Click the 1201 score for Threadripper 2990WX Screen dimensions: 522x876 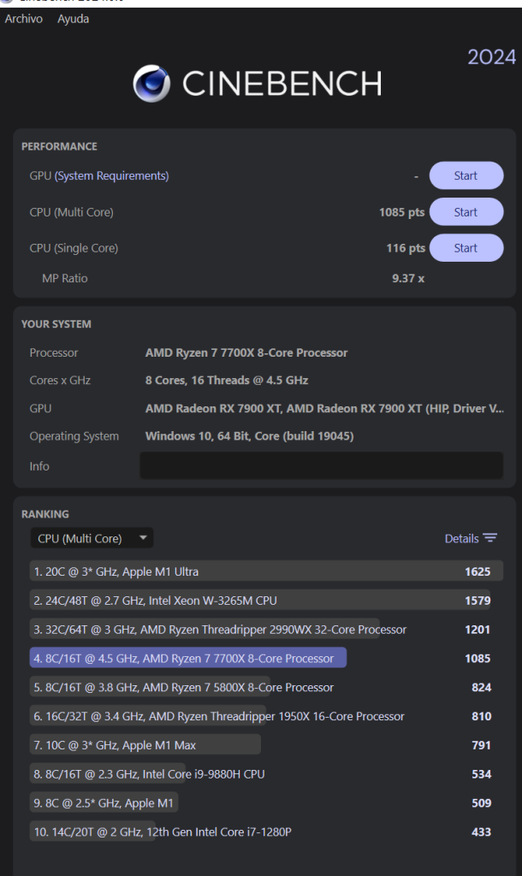click(x=478, y=630)
